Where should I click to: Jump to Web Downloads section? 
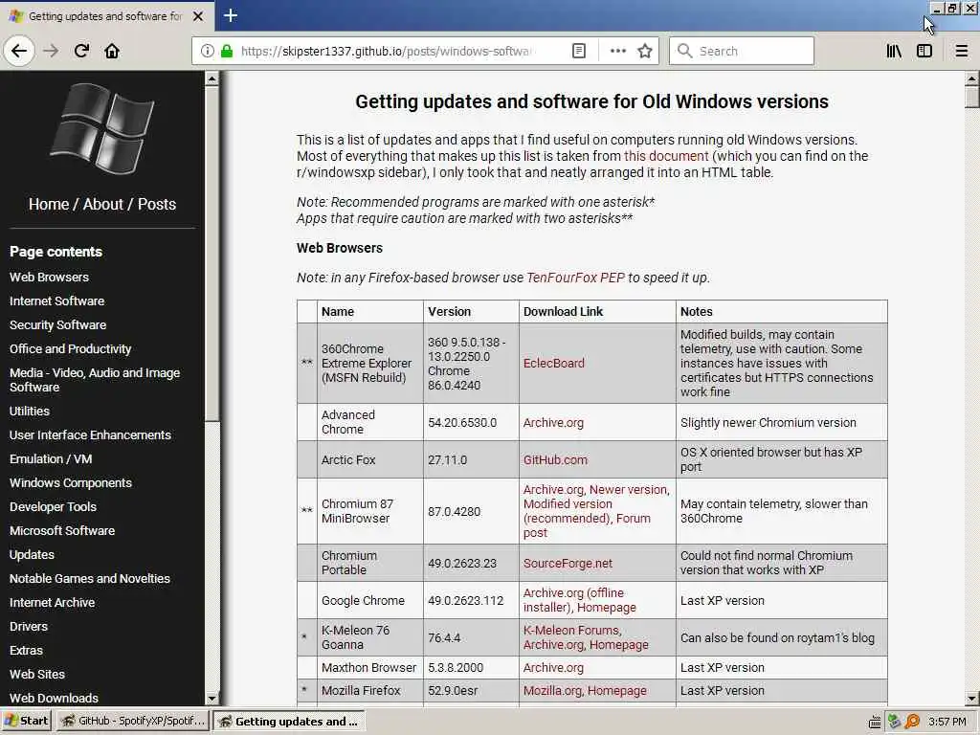54,698
